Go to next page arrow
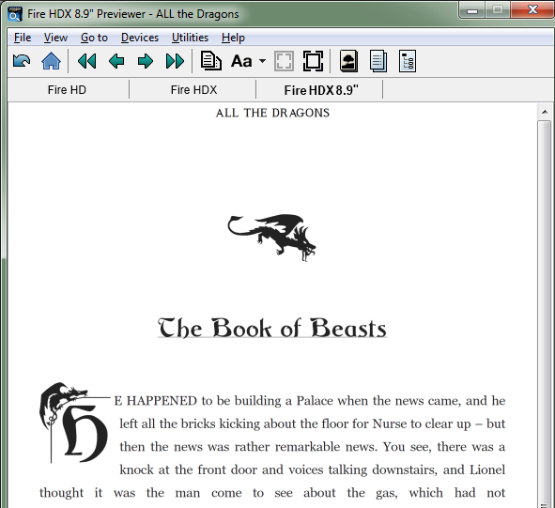 pos(146,61)
